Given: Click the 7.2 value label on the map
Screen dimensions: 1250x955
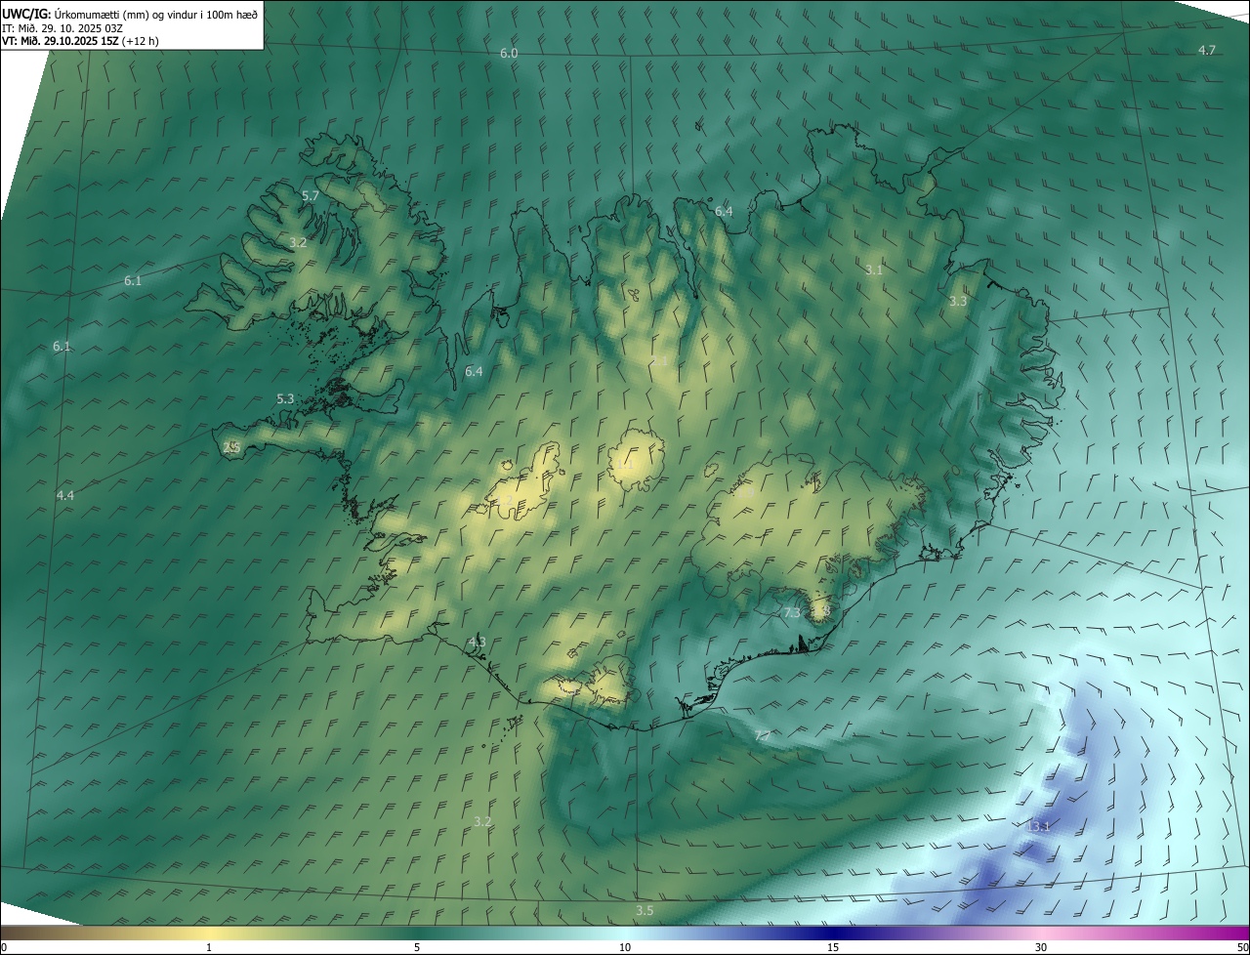Looking at the screenshot, I should point(763,734).
